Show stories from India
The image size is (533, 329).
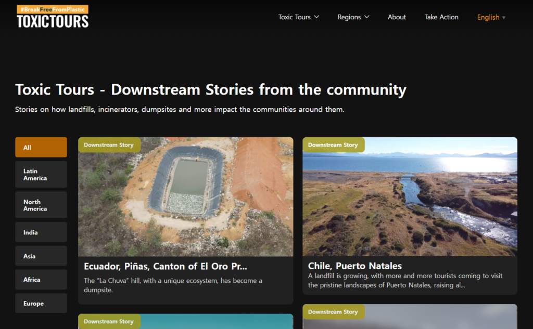click(41, 232)
